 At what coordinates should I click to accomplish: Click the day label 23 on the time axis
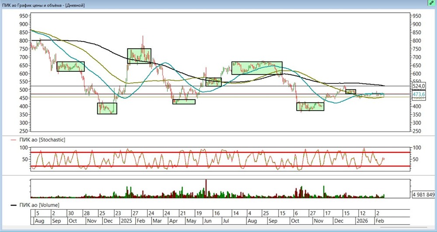[118, 214]
